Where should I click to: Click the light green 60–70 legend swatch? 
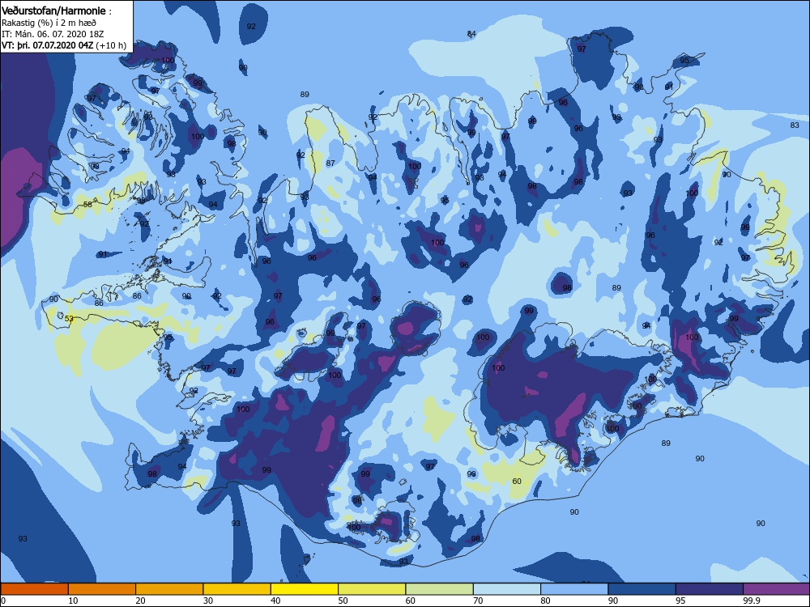440,589
